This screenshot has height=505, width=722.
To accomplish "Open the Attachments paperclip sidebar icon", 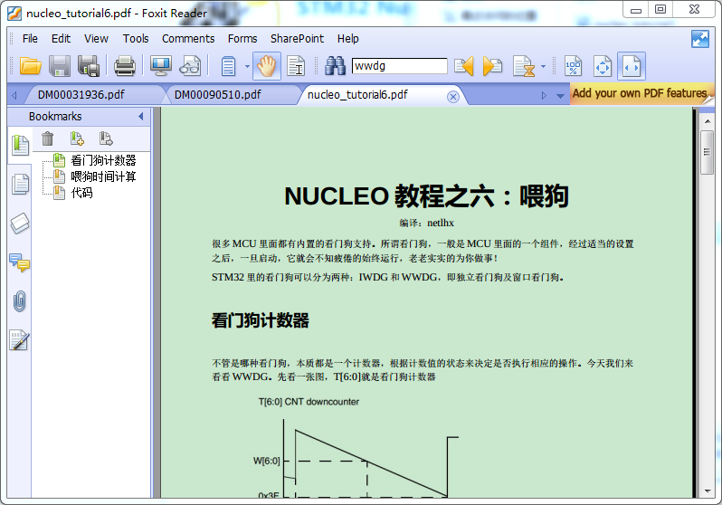I will (20, 301).
